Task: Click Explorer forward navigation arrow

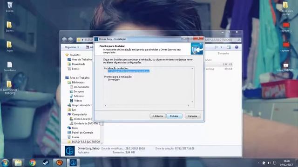Action: coord(70,39)
